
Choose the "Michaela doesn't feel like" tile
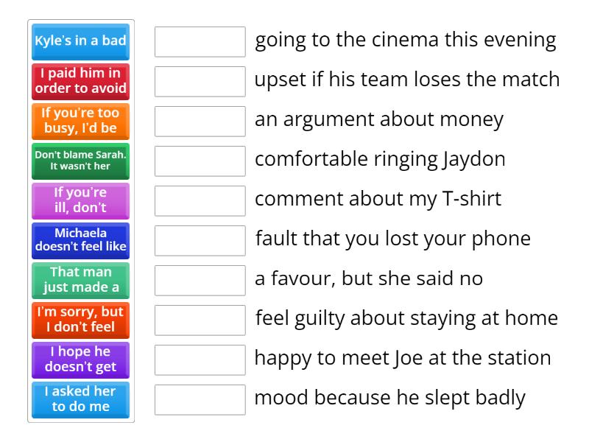coord(81,240)
